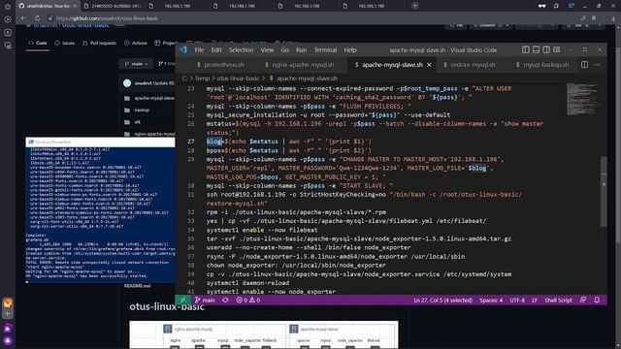This screenshot has height=349, width=621.
Task: Toggle primary side bar layout icon
Action: coord(526,49)
